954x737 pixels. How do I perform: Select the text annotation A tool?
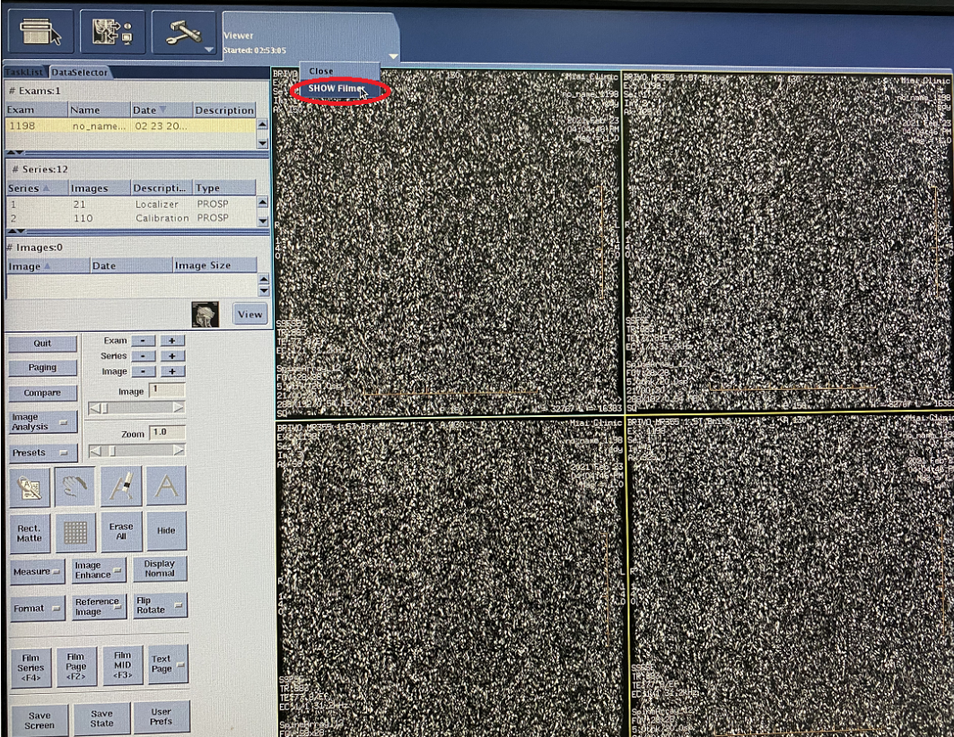tap(166, 487)
